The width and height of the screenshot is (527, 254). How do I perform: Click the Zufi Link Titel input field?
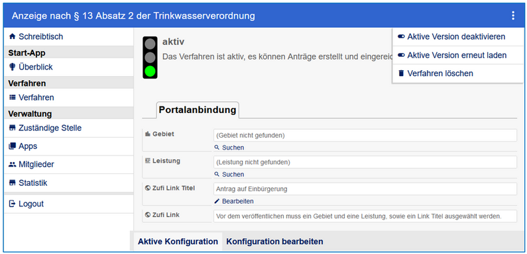365,189
